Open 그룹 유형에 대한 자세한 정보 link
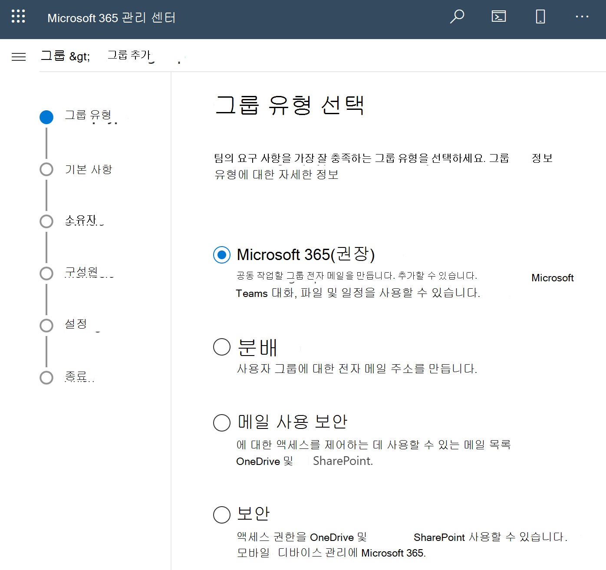The image size is (606, 570). [277, 175]
